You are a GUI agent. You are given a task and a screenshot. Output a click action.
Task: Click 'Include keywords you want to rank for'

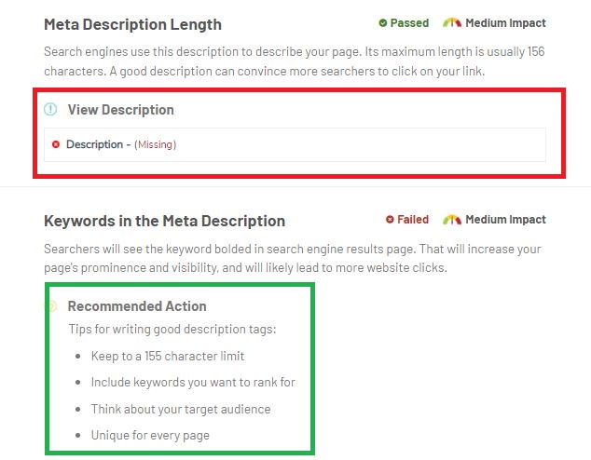coord(193,382)
